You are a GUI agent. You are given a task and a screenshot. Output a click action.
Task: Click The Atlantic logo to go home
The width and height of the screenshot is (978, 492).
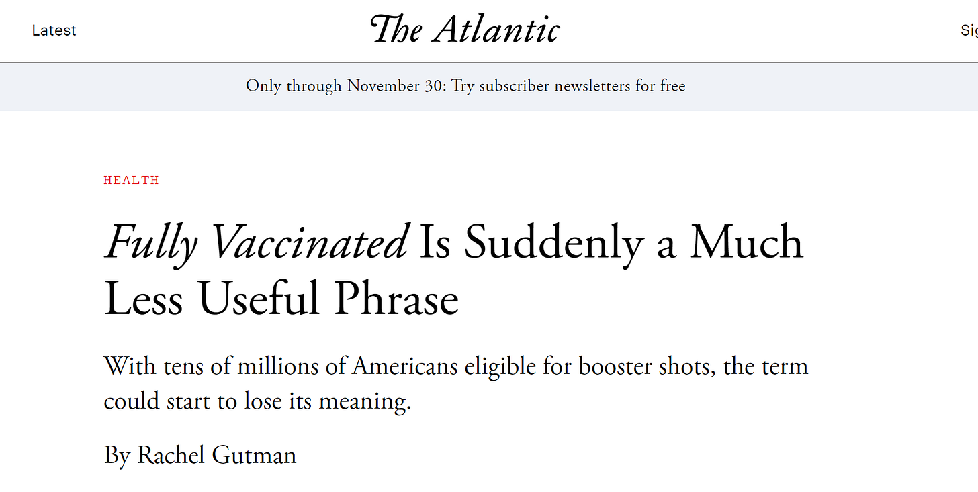coord(465,30)
